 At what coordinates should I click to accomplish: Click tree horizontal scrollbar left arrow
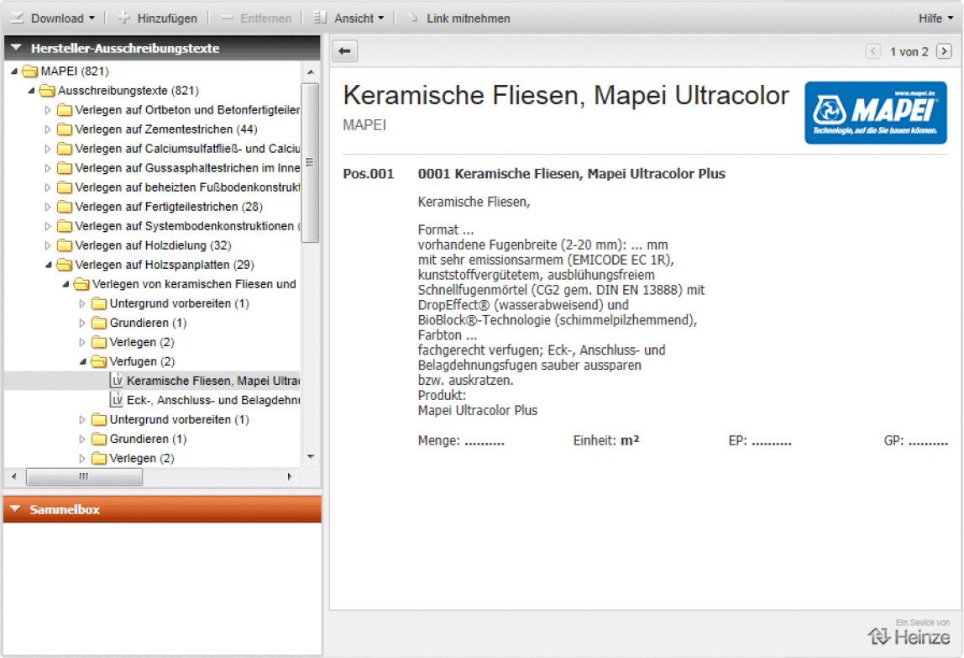click(14, 476)
